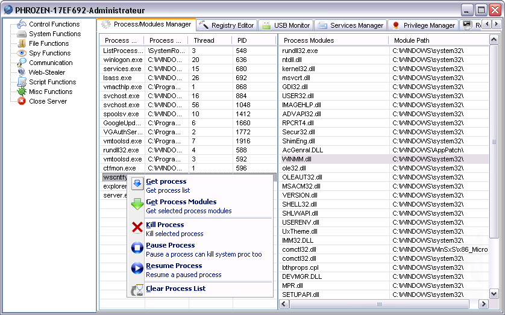The image size is (505, 315).
Task: Click the Spy Functions eye icon
Action: coord(22,53)
